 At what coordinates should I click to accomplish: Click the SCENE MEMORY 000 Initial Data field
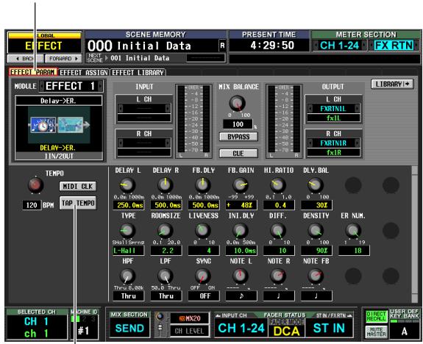coord(156,46)
